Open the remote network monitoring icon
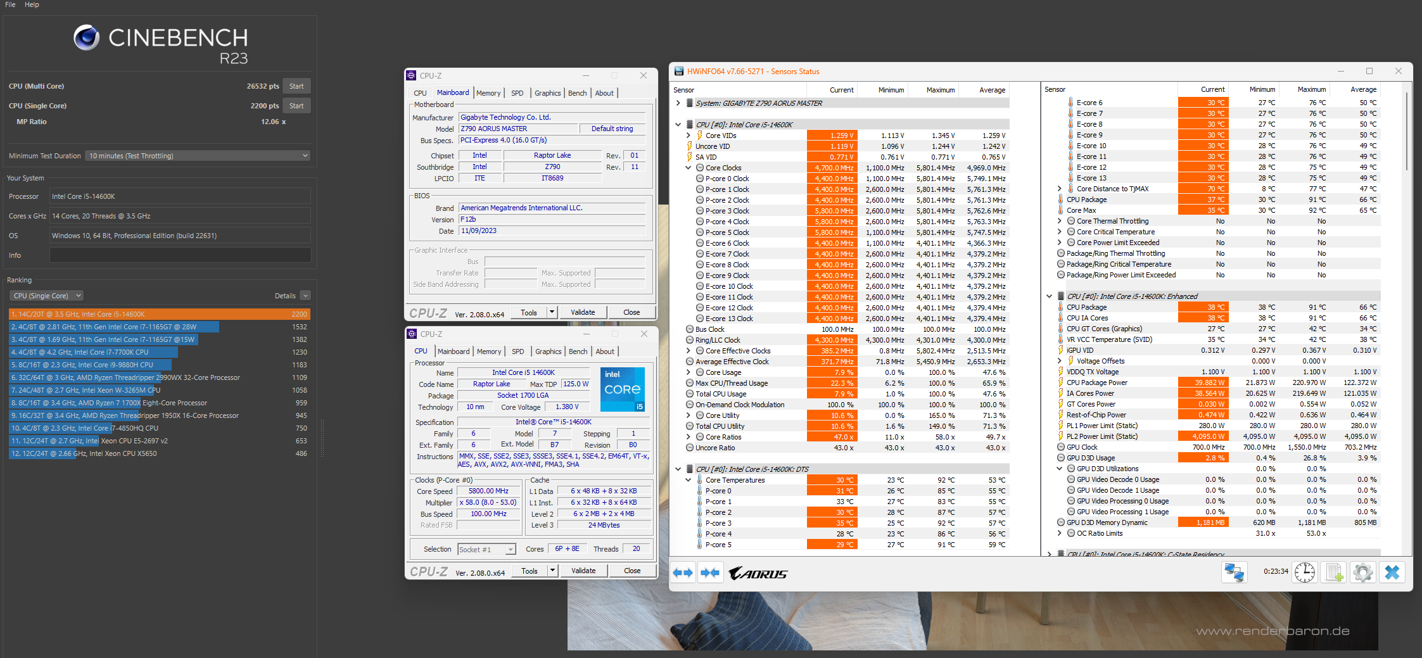Image resolution: width=1422 pixels, height=658 pixels. pos(1233,573)
